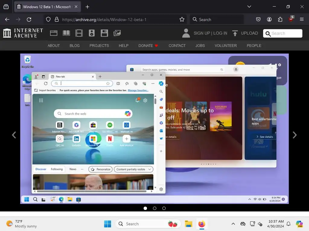
Task: Show the next carousel image
Action: coord(295,135)
